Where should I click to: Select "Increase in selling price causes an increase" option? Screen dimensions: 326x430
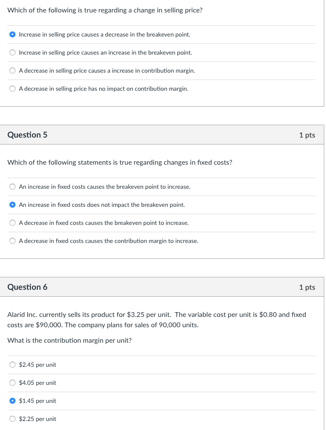(12, 52)
